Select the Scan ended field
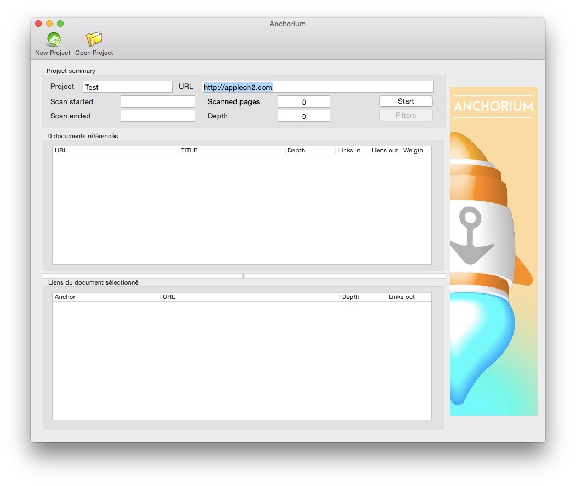Image resolution: width=576 pixels, height=486 pixels. 158,116
